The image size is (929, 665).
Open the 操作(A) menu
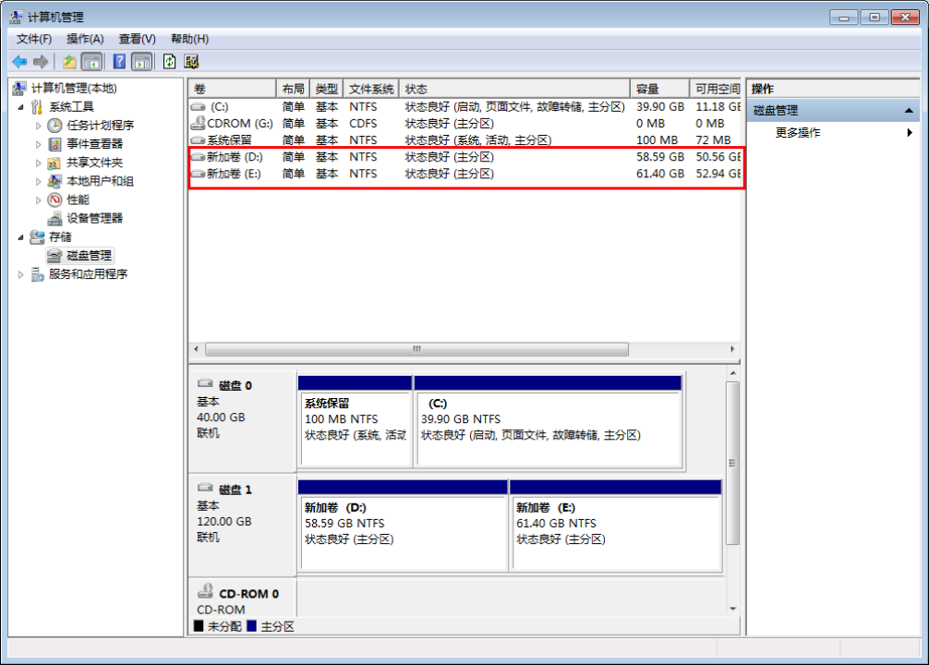point(85,39)
